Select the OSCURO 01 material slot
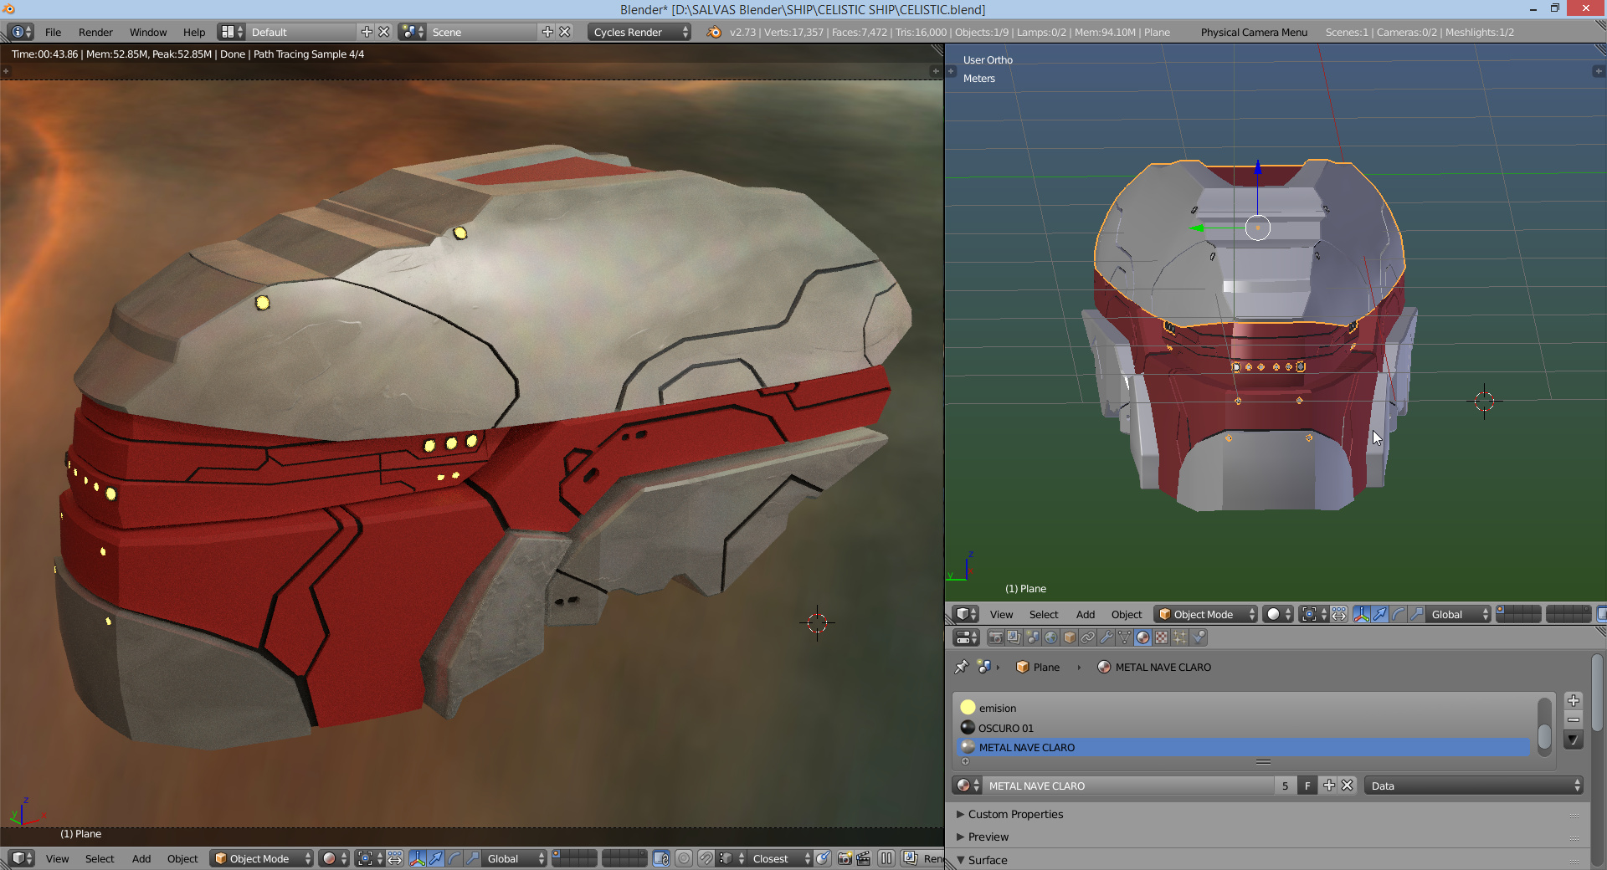 [1005, 728]
